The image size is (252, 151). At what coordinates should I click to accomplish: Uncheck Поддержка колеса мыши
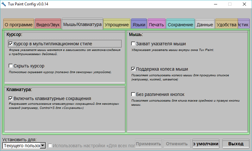point(133,69)
